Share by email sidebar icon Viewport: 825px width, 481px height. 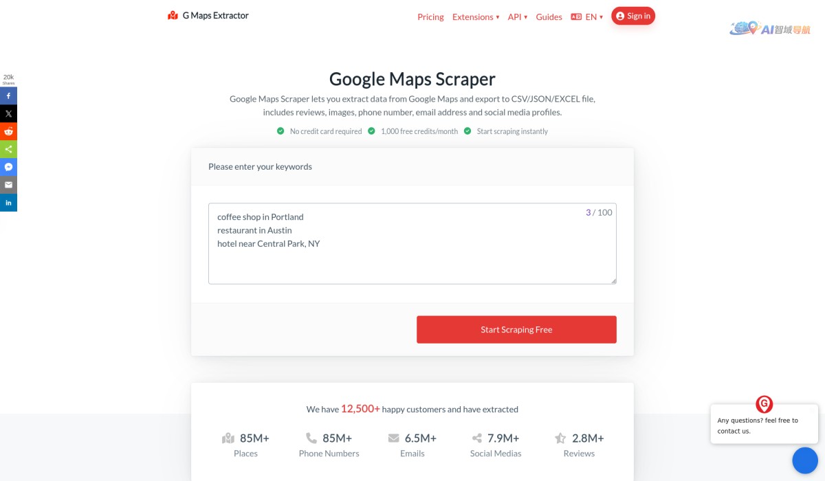[8, 185]
